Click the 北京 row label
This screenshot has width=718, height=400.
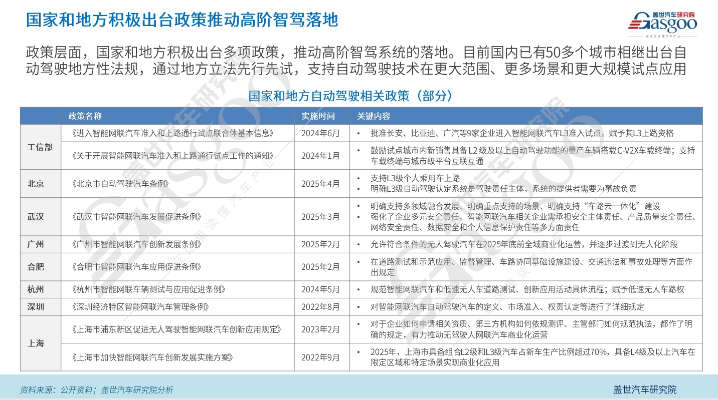36,184
